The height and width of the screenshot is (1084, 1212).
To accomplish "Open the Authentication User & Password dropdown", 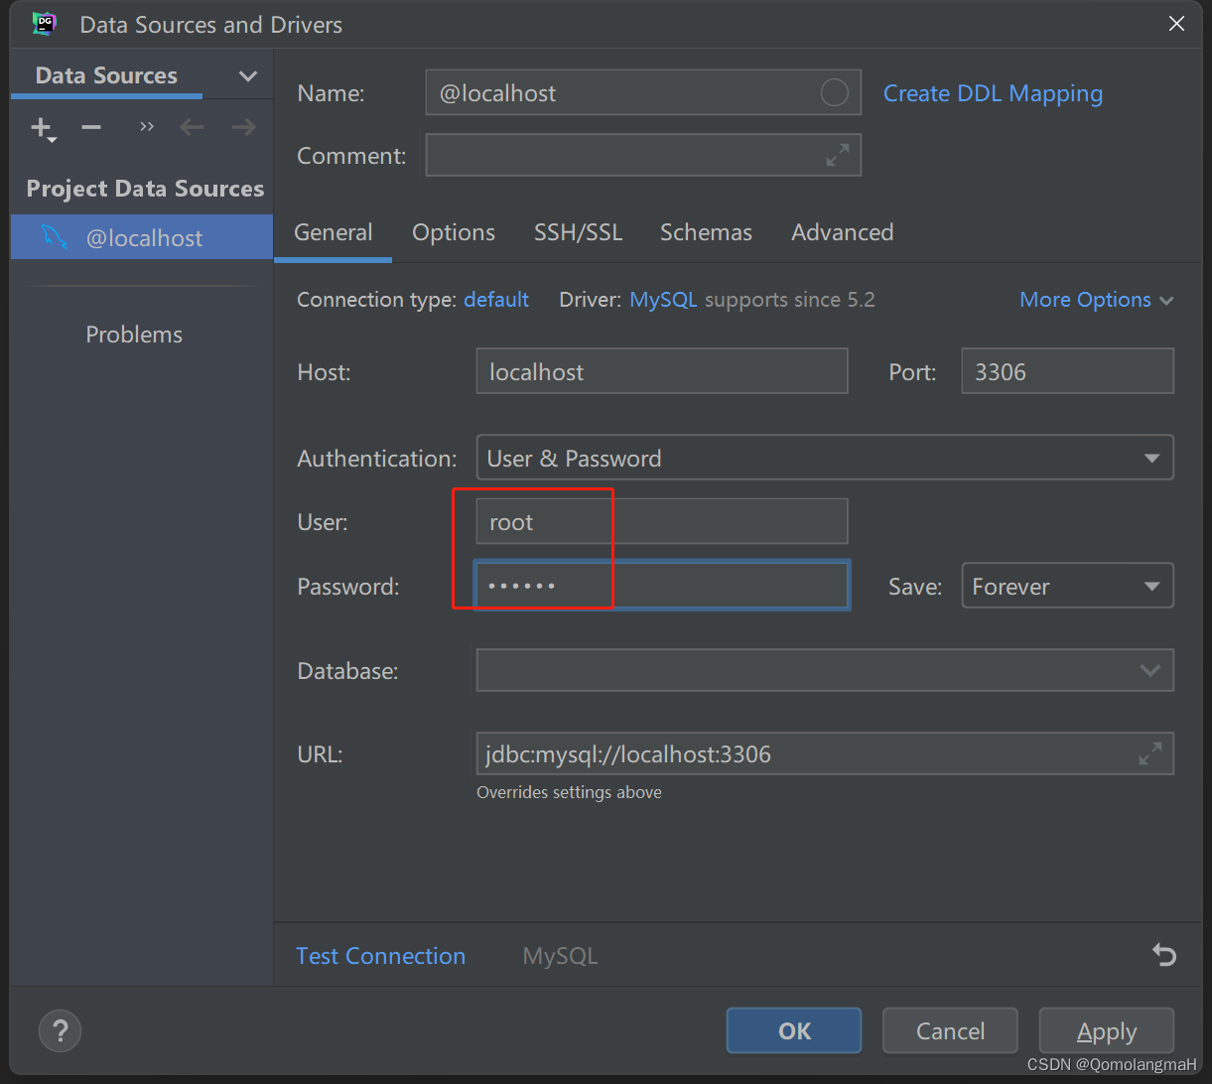I will [825, 459].
